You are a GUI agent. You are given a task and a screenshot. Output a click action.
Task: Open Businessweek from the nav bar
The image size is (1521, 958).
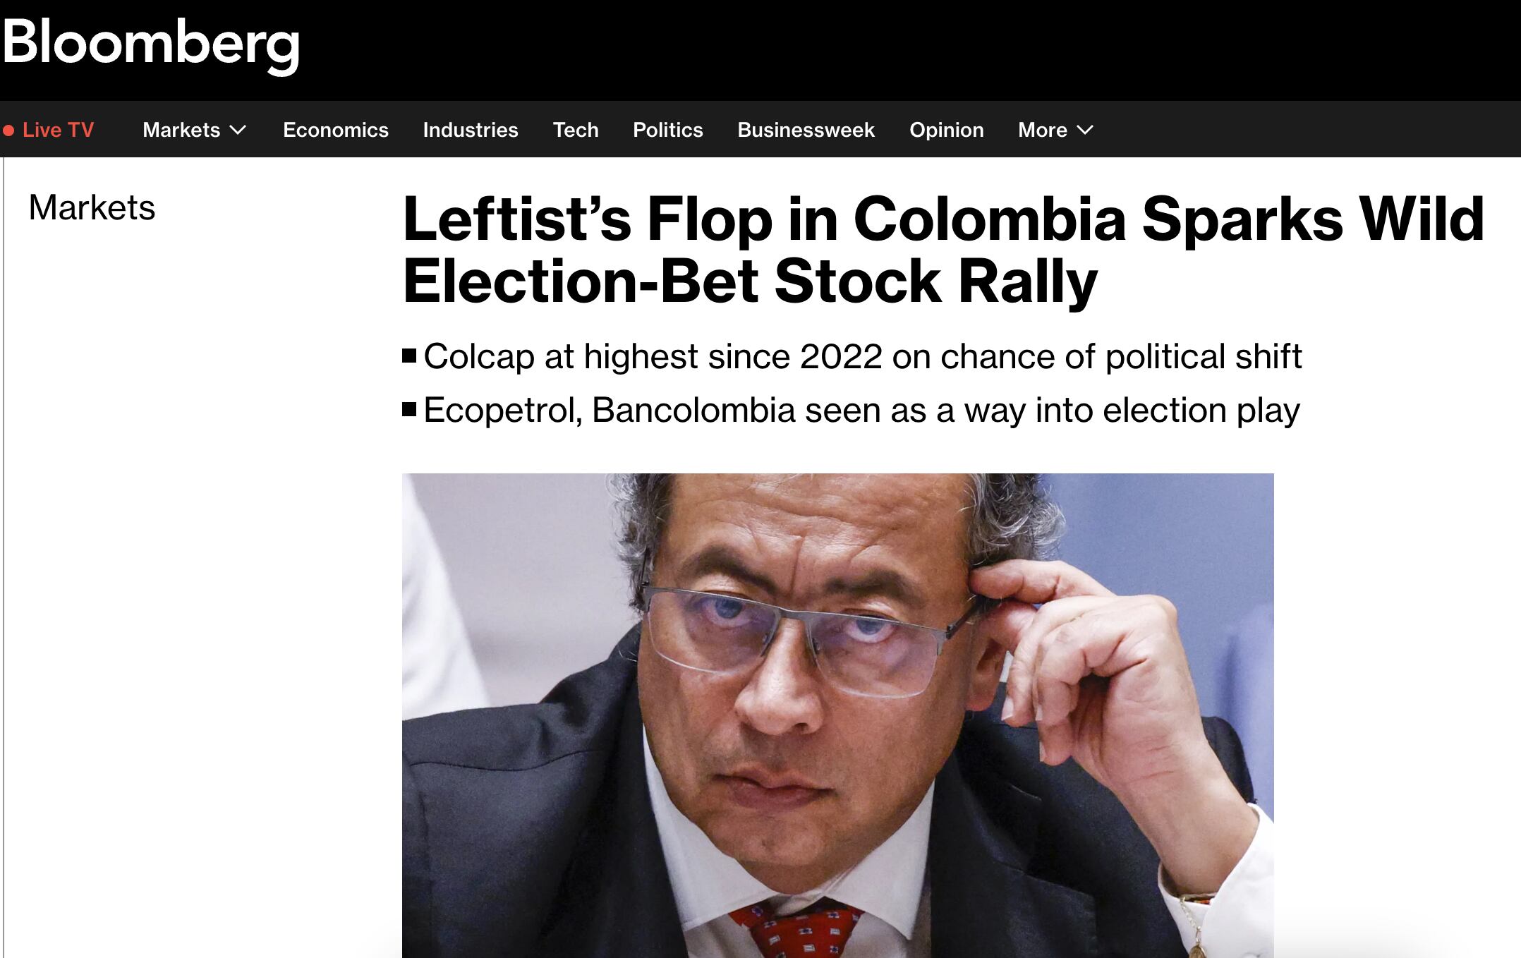click(806, 131)
